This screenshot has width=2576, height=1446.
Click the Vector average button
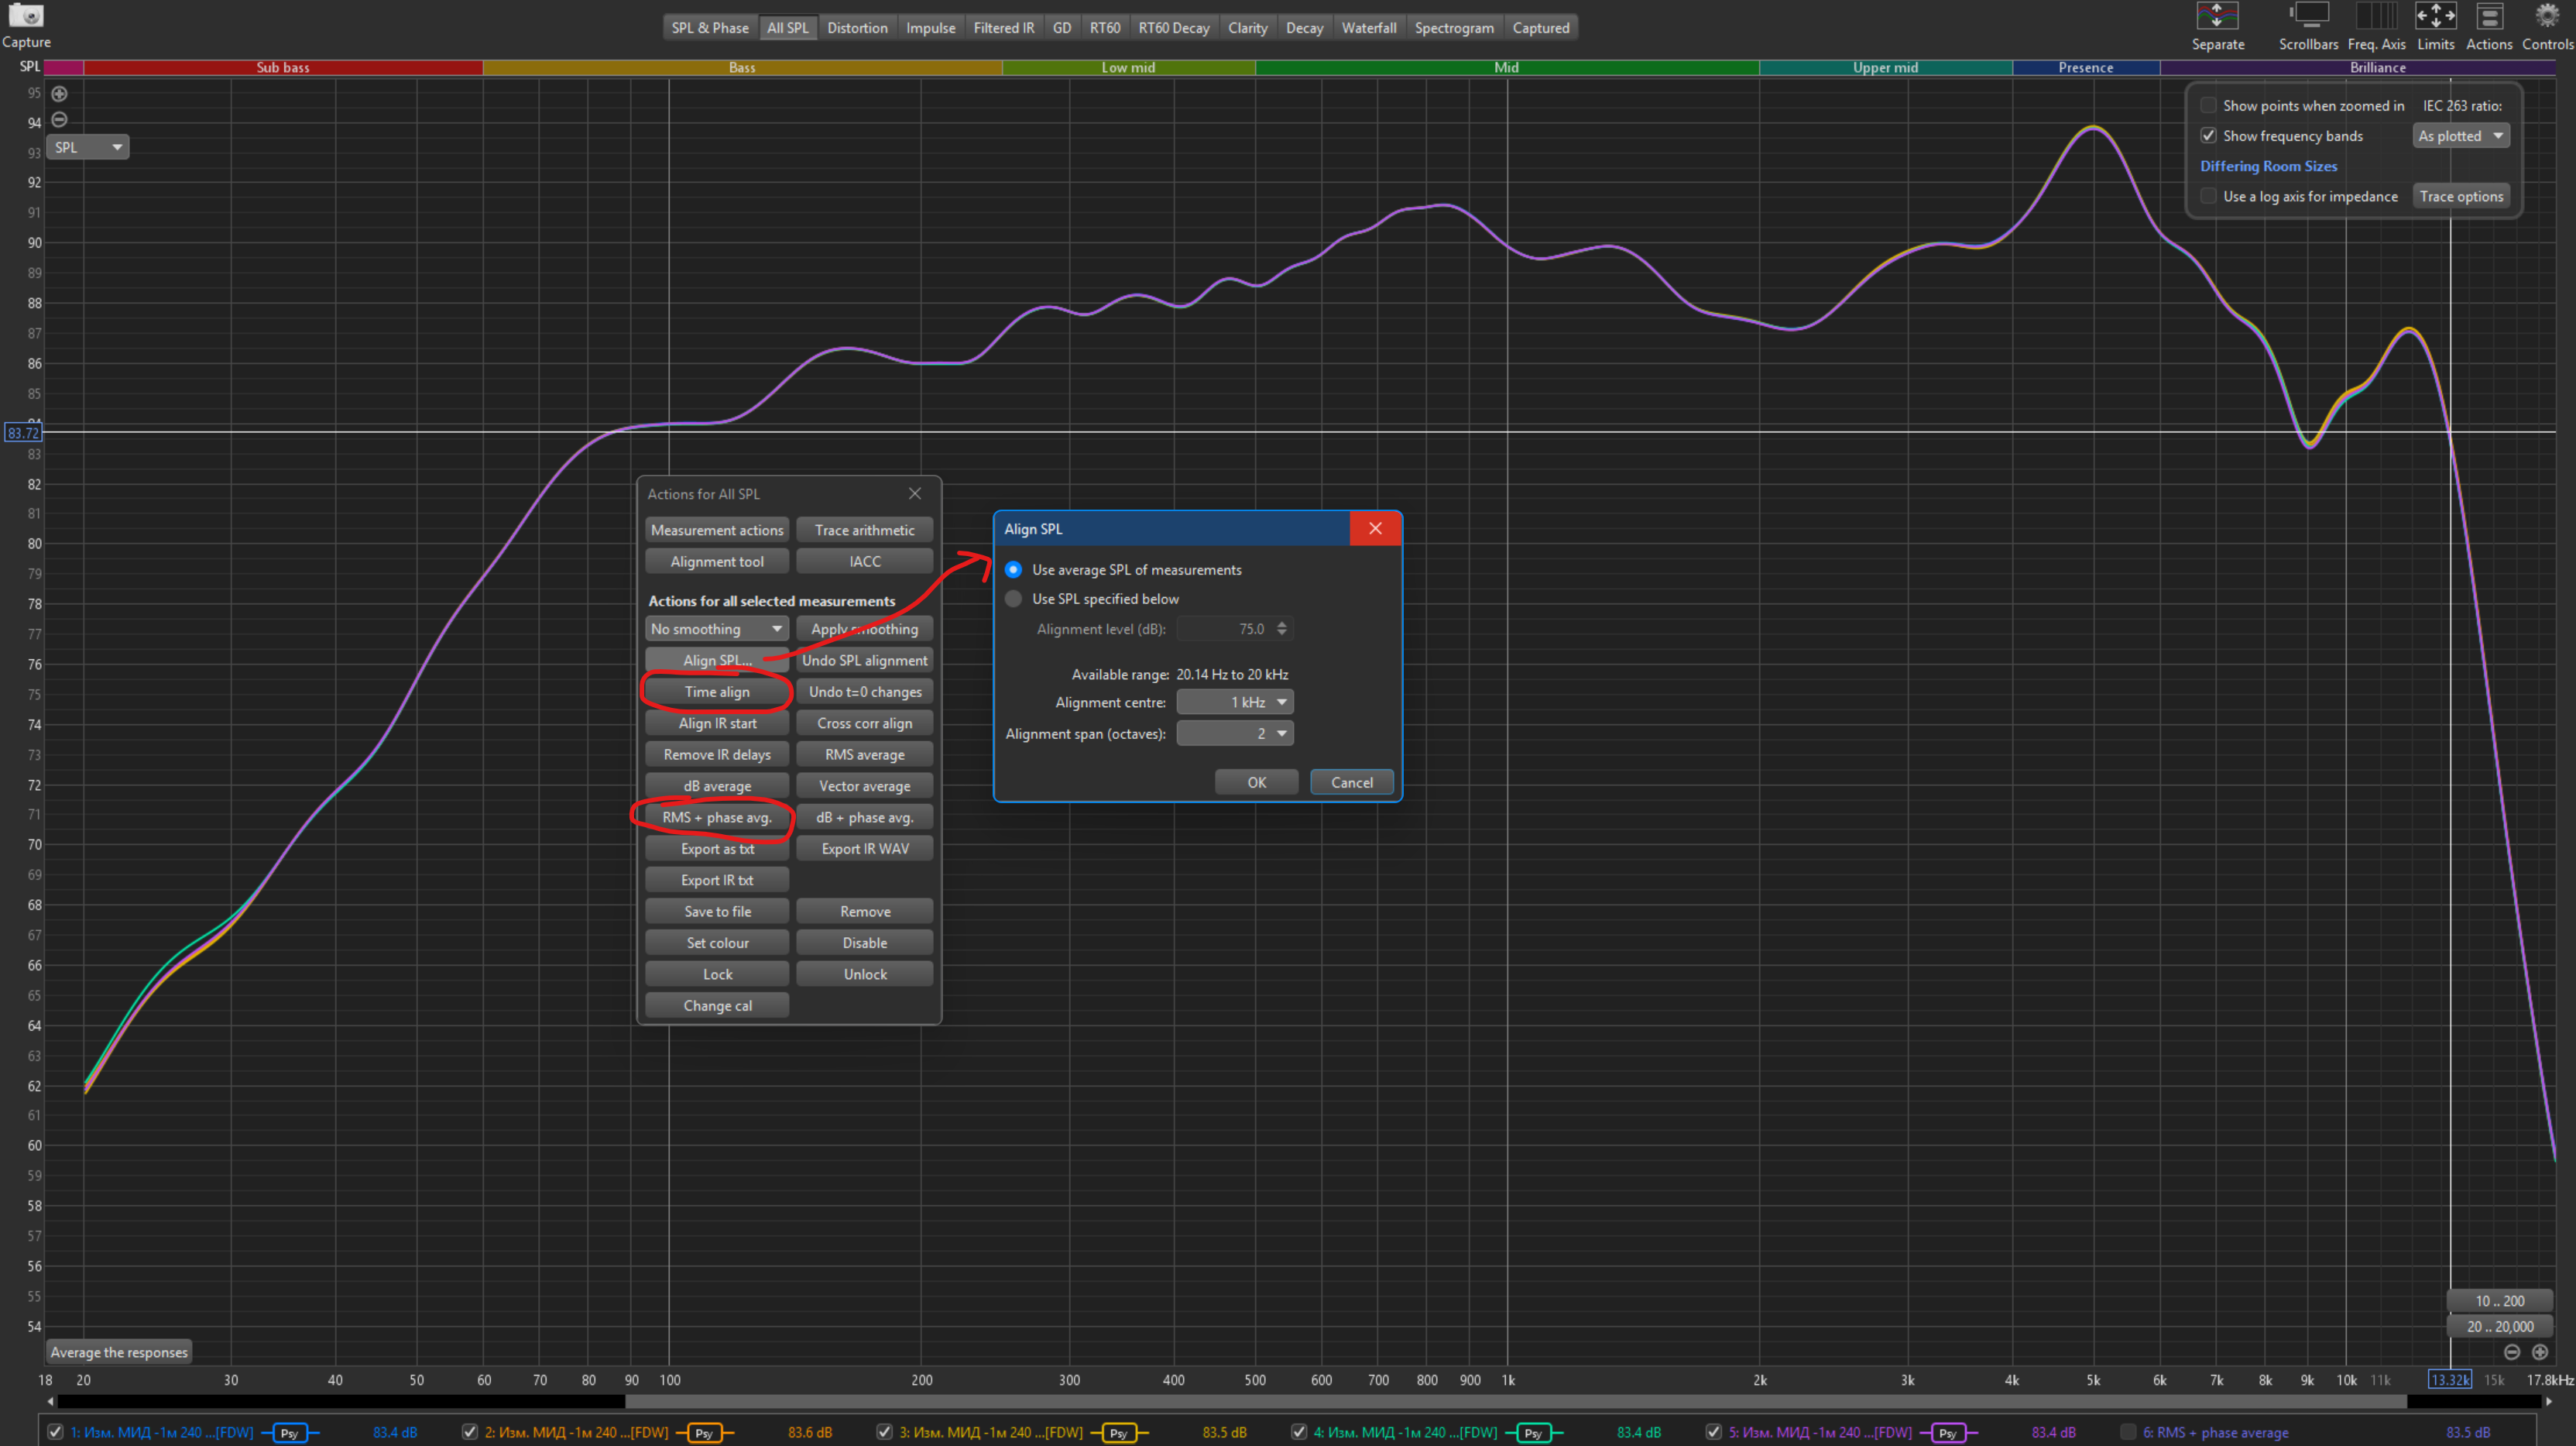[x=864, y=786]
